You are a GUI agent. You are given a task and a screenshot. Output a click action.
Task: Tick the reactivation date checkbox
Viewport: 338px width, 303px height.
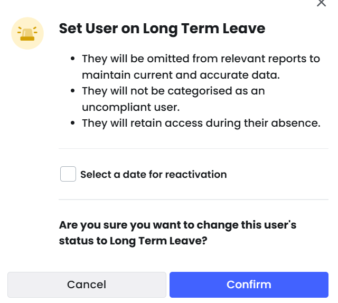coord(68,174)
